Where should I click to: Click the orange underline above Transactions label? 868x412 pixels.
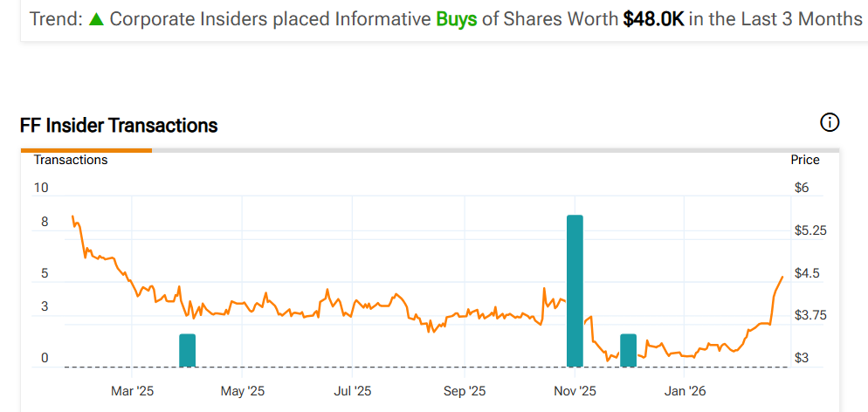pyautogui.click(x=86, y=150)
